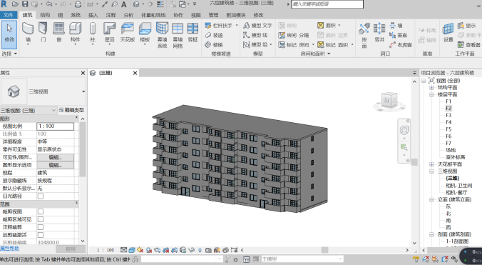
Task: Switch to the 注释 (Annotate) ribbon tab
Action: click(x=111, y=15)
